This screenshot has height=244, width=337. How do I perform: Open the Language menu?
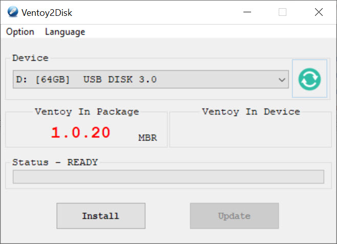point(65,32)
